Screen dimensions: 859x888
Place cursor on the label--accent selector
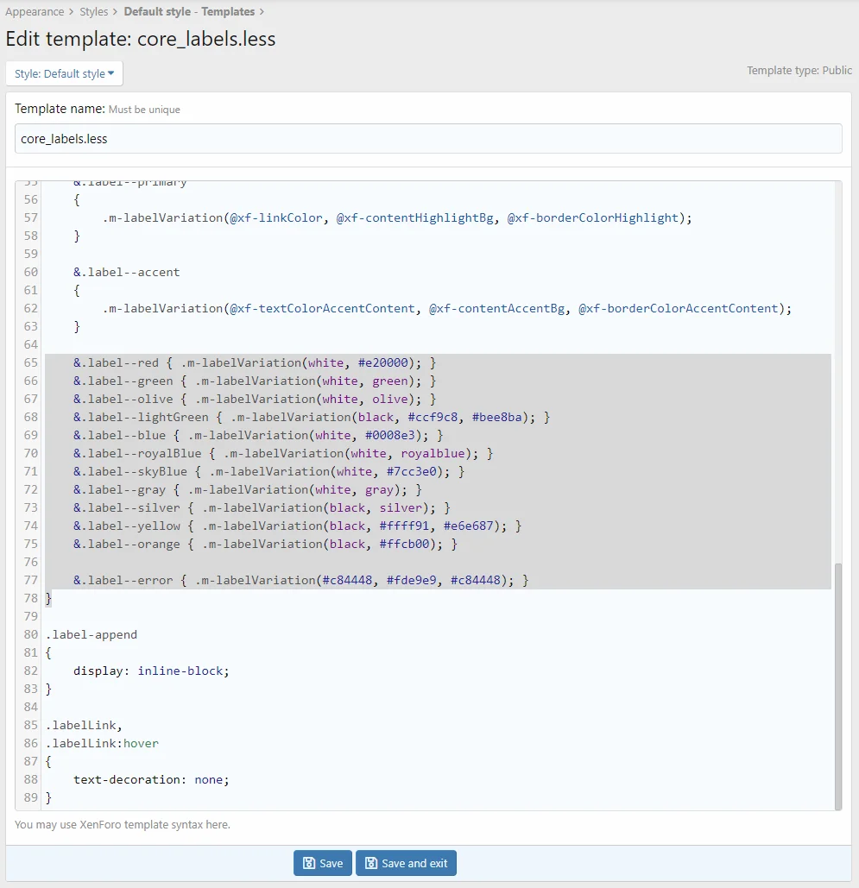click(x=126, y=272)
